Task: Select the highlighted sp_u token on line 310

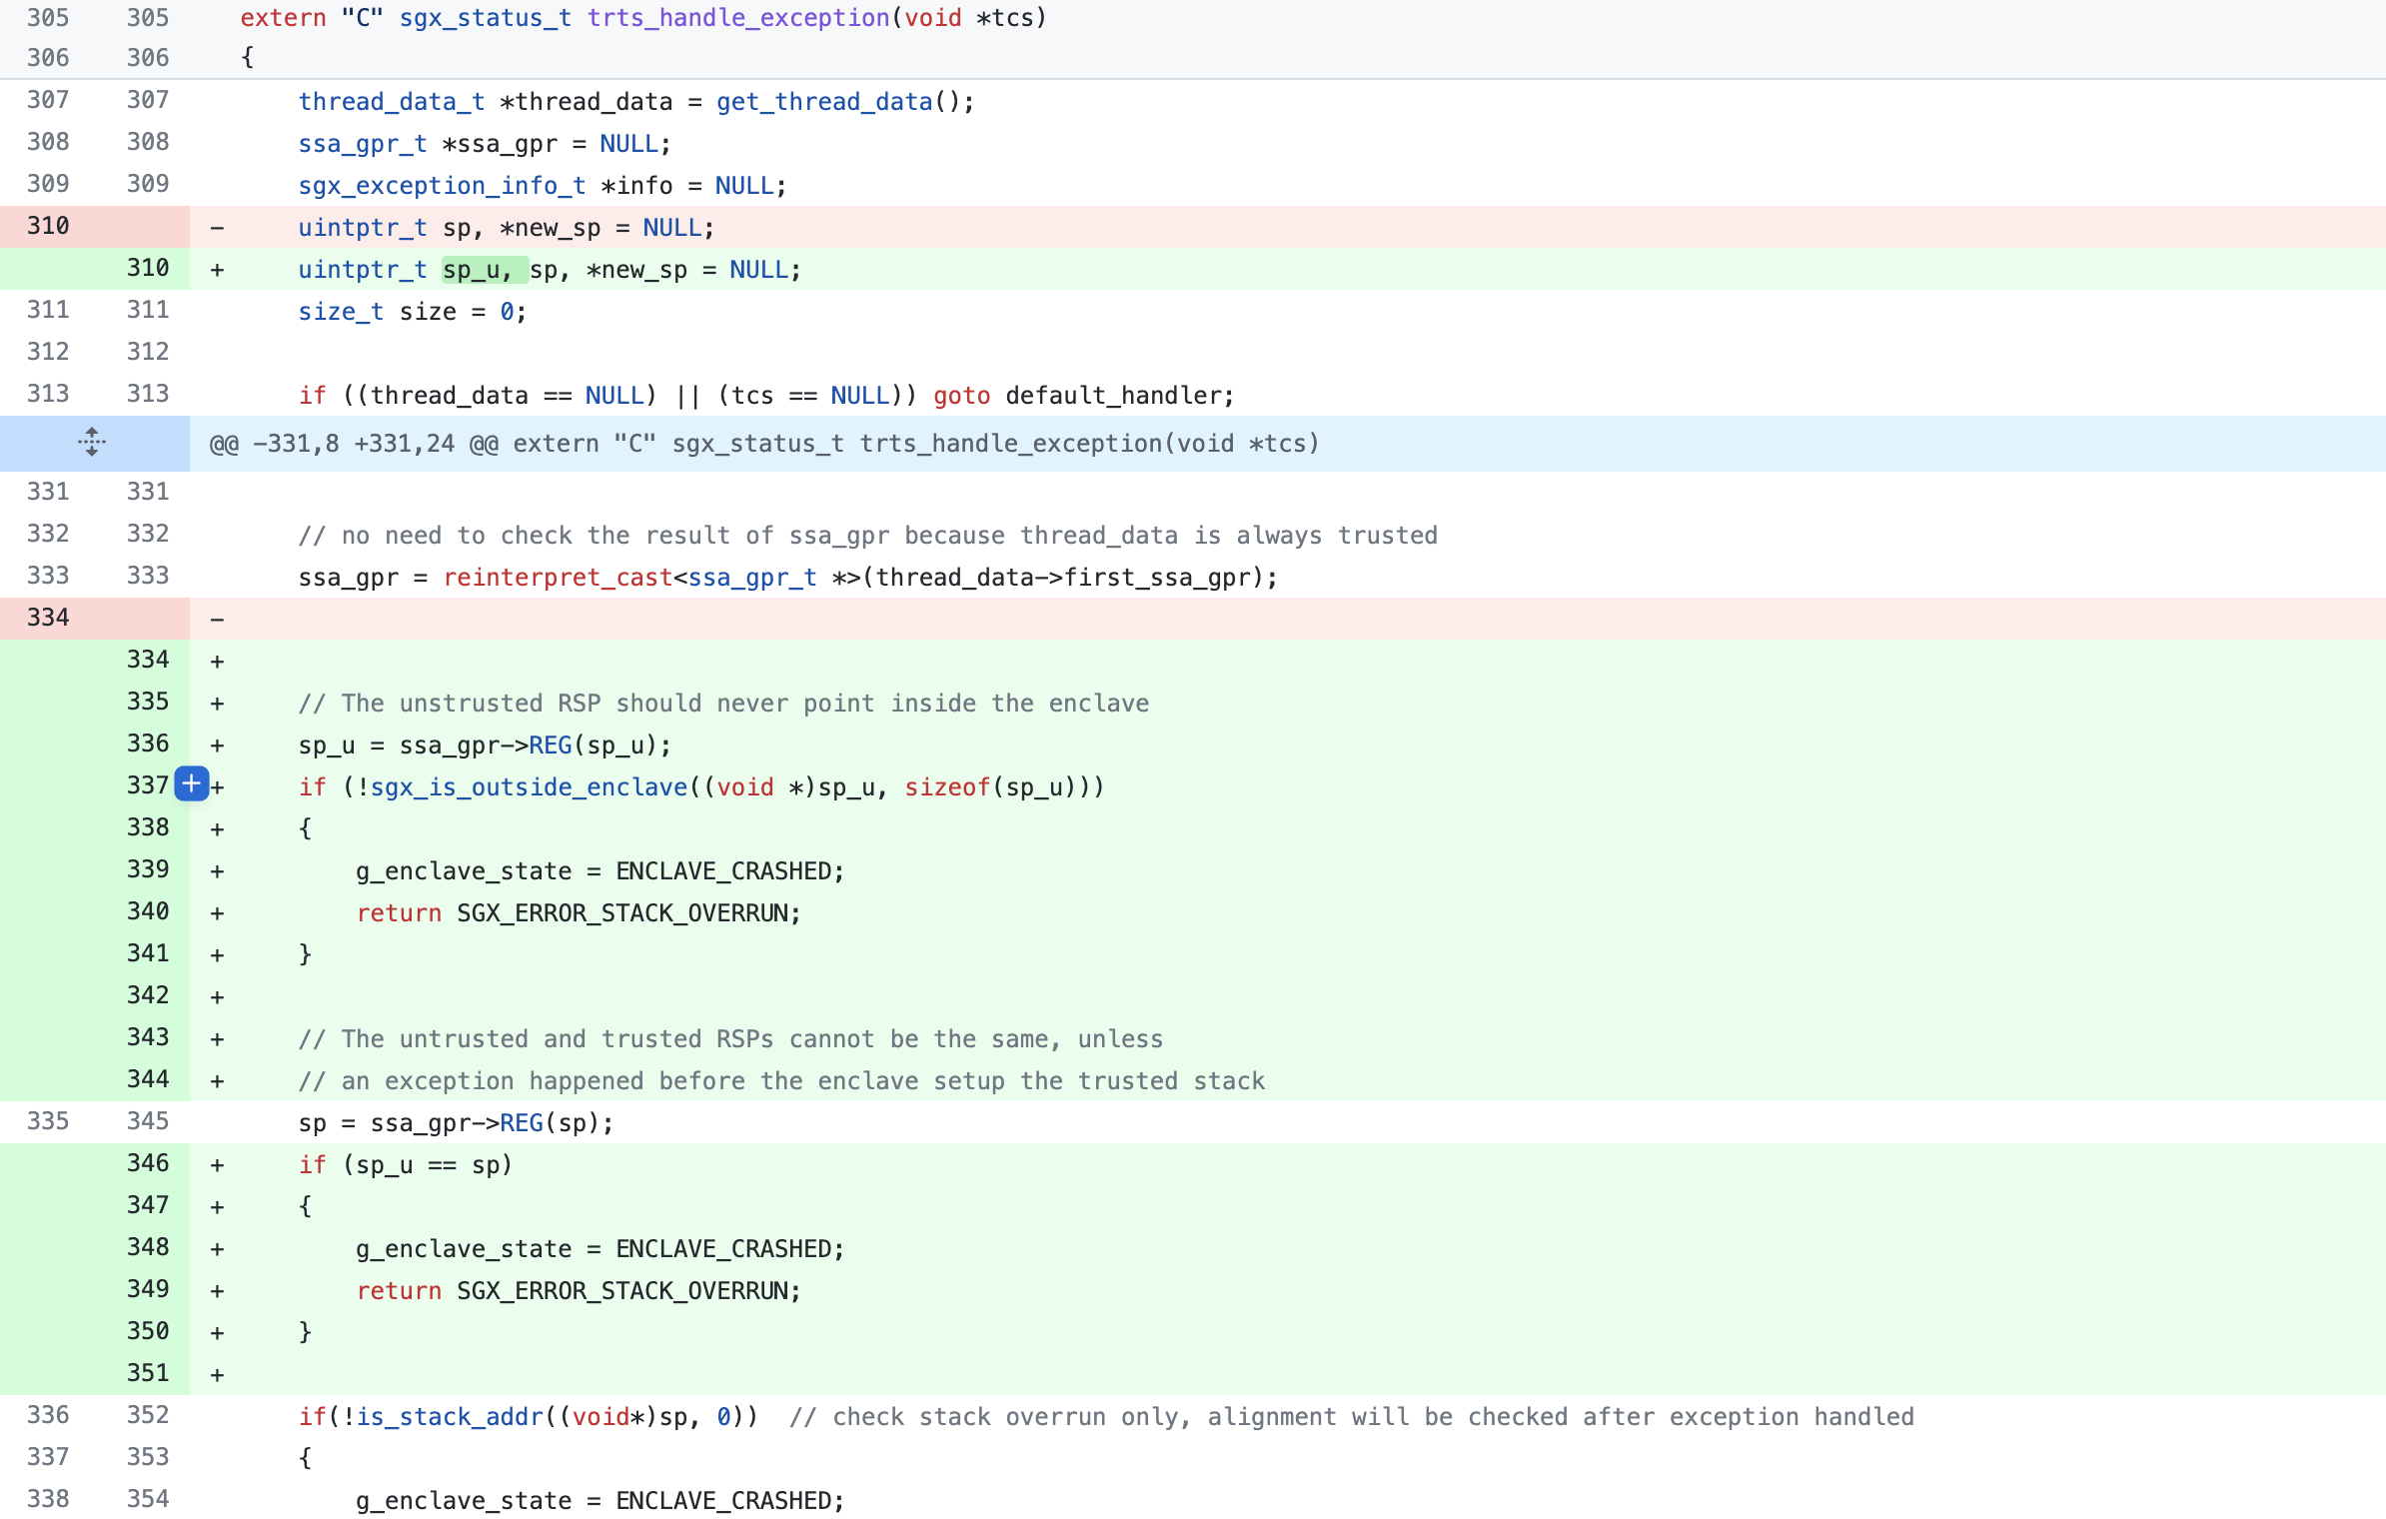Action: [477, 268]
